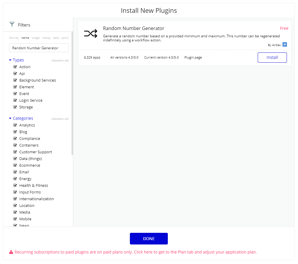Toggle the Background Services checkbox

pyautogui.click(x=15, y=80)
